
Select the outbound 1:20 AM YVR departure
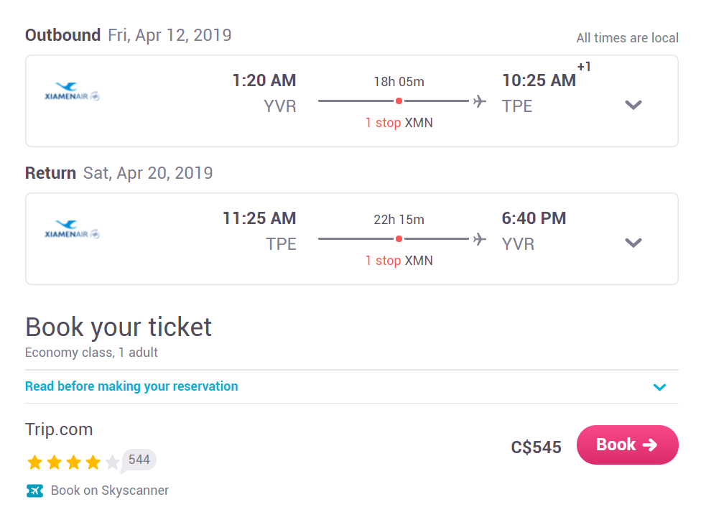[x=264, y=93]
